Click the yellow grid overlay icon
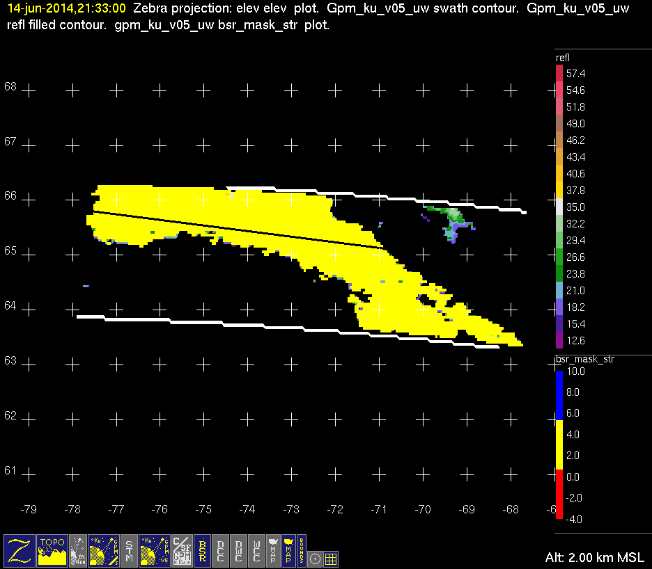Screen dimensions: 652x569 (332, 558)
